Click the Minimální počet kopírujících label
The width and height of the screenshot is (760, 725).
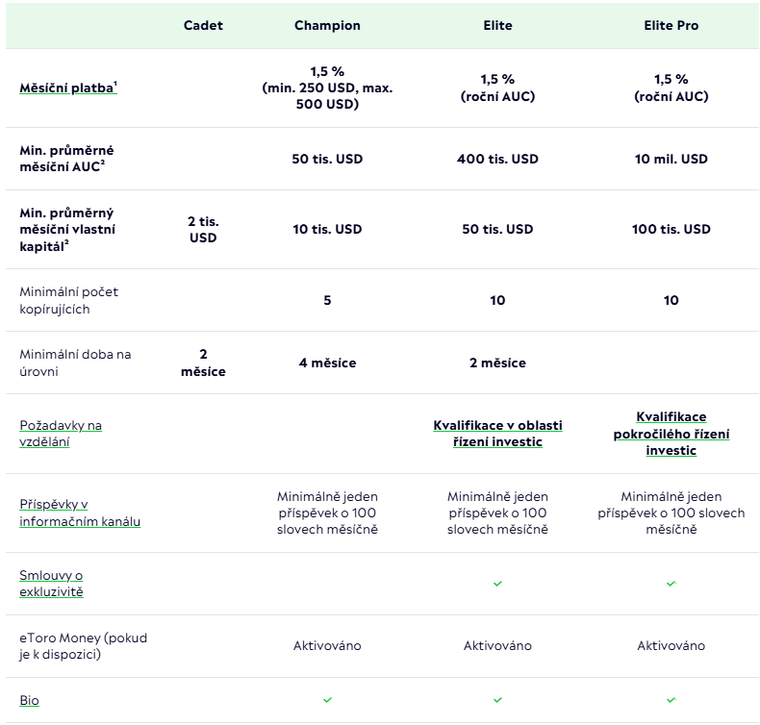[x=69, y=300]
